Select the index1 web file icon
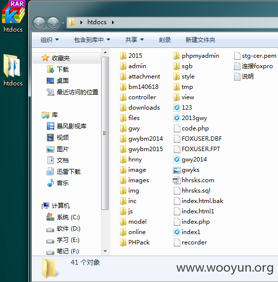The image size is (278, 282). pos(177,232)
